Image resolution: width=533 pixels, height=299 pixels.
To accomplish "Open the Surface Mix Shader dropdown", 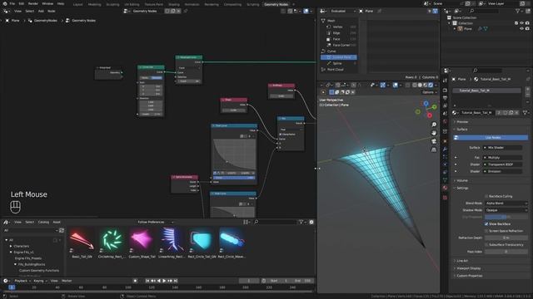I will tap(503, 148).
